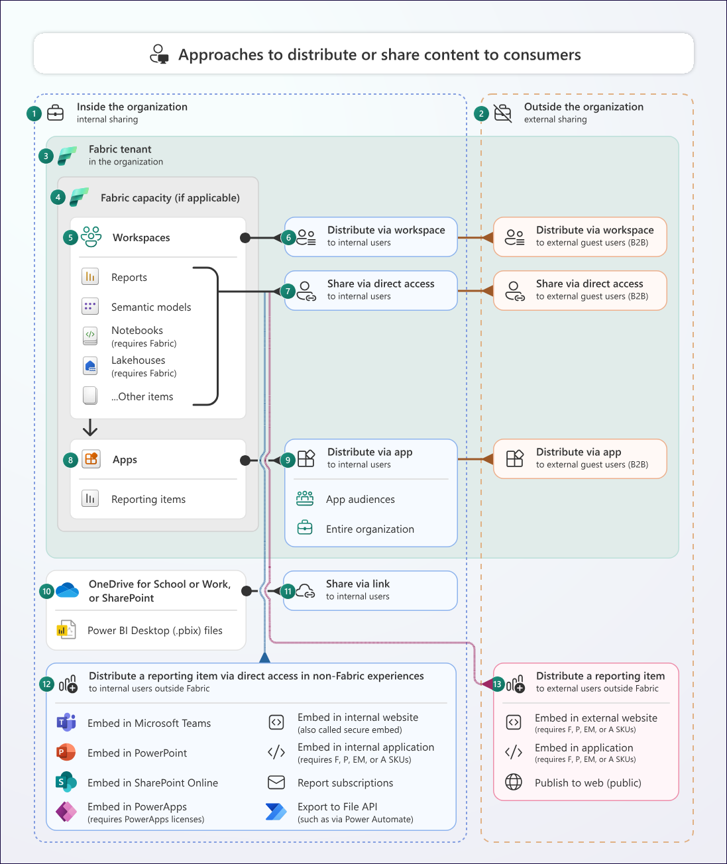Viewport: 727px width, 864px height.
Task: Click the OneDrive cloud icon
Action: [x=68, y=590]
